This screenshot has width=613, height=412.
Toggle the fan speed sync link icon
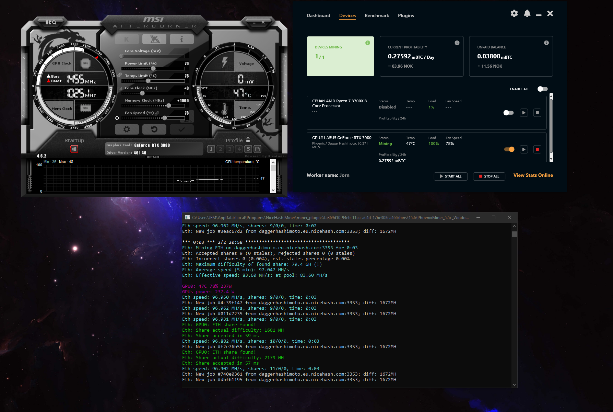point(157,113)
